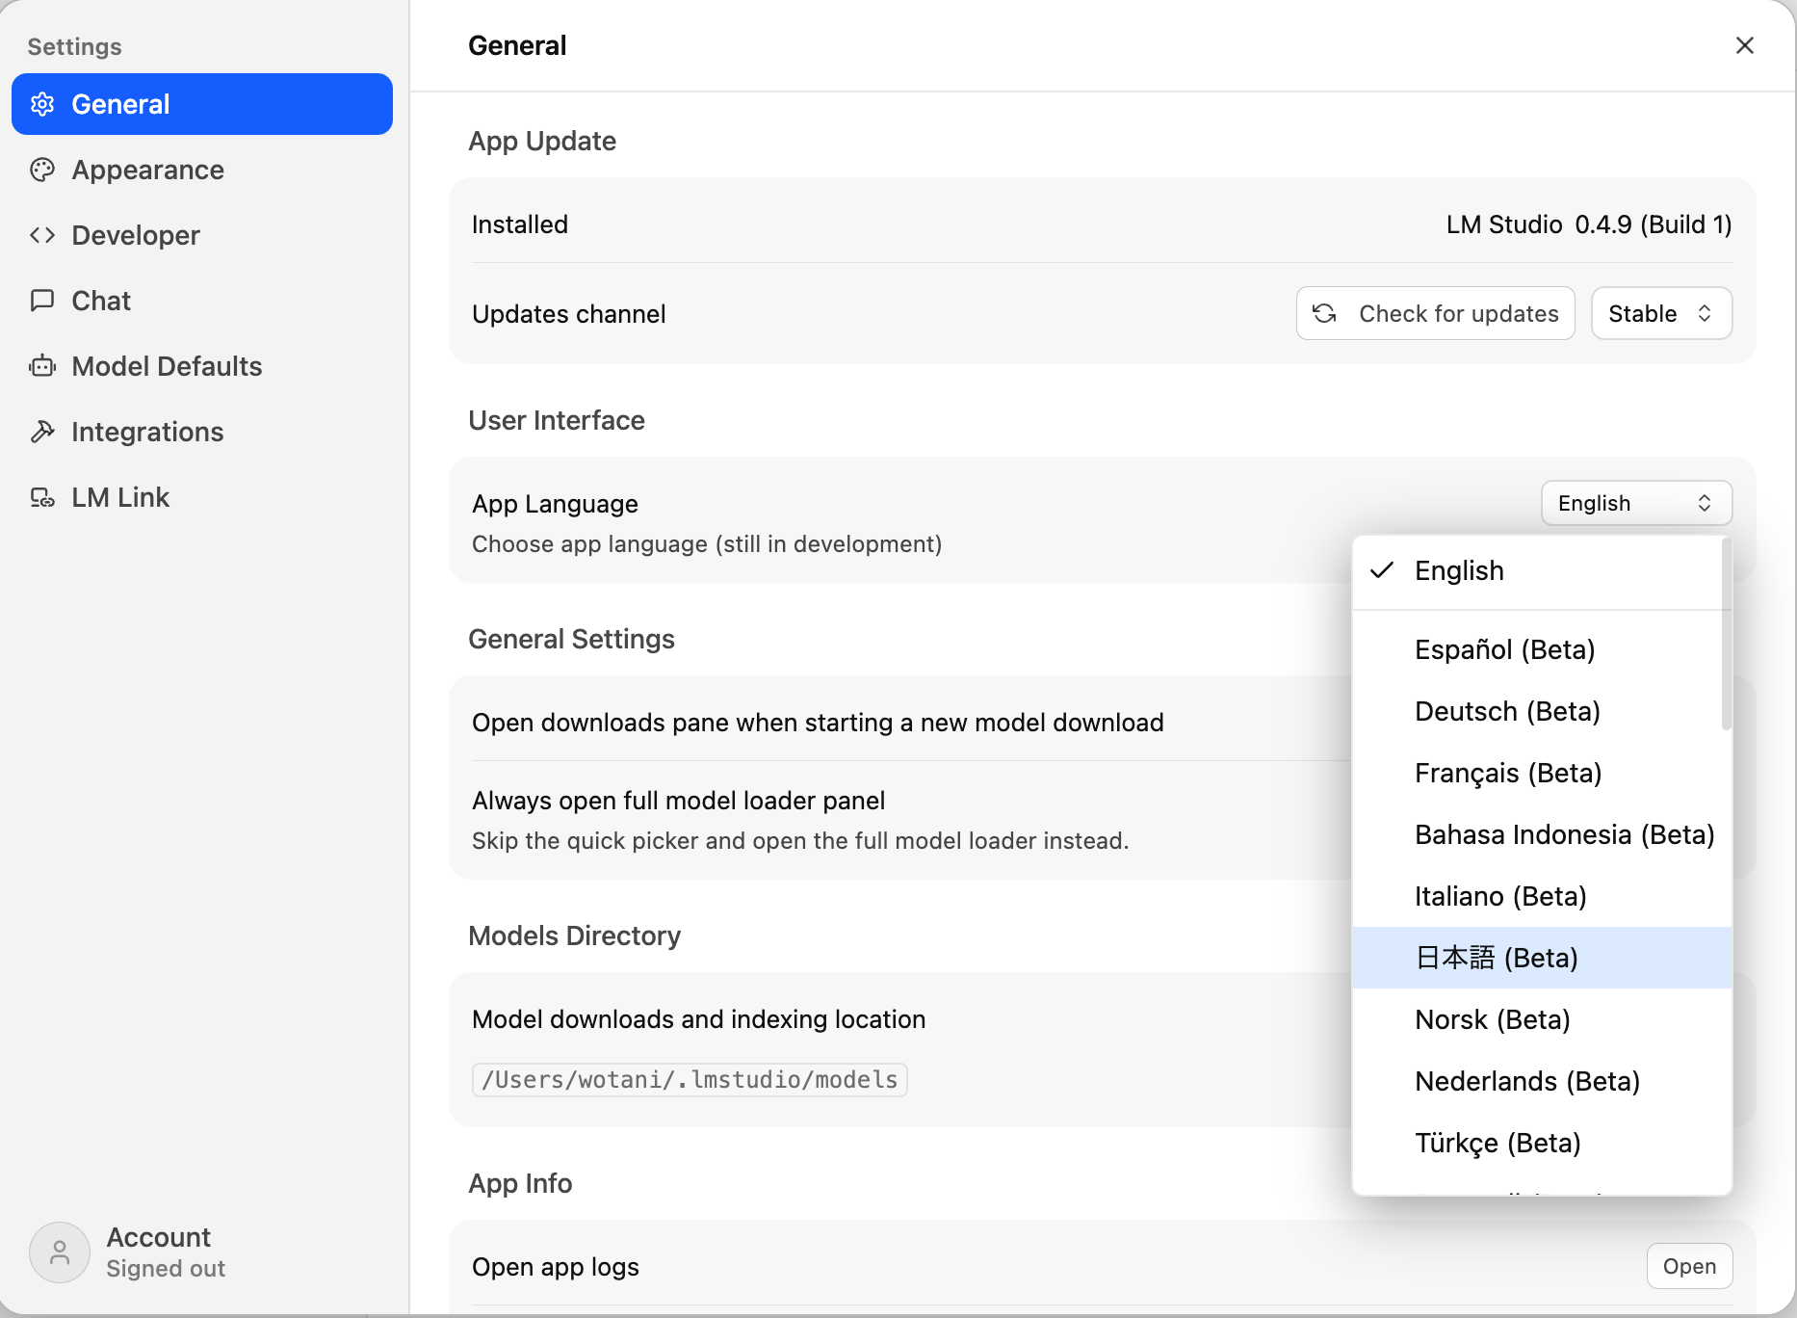Select Deutsch (Beta) language option
Viewport: 1797px width, 1318px height.
click(1507, 711)
